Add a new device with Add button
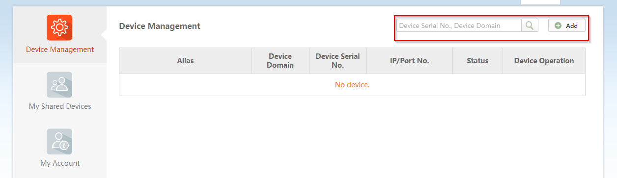This screenshot has height=178, width=617. coord(566,25)
